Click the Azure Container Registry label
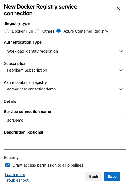130x186 pixels. pyautogui.click(x=86, y=31)
